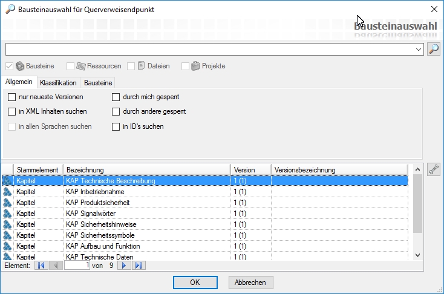This screenshot has height=294, width=444.
Task: Click the Dateien document icon
Action: (141, 66)
